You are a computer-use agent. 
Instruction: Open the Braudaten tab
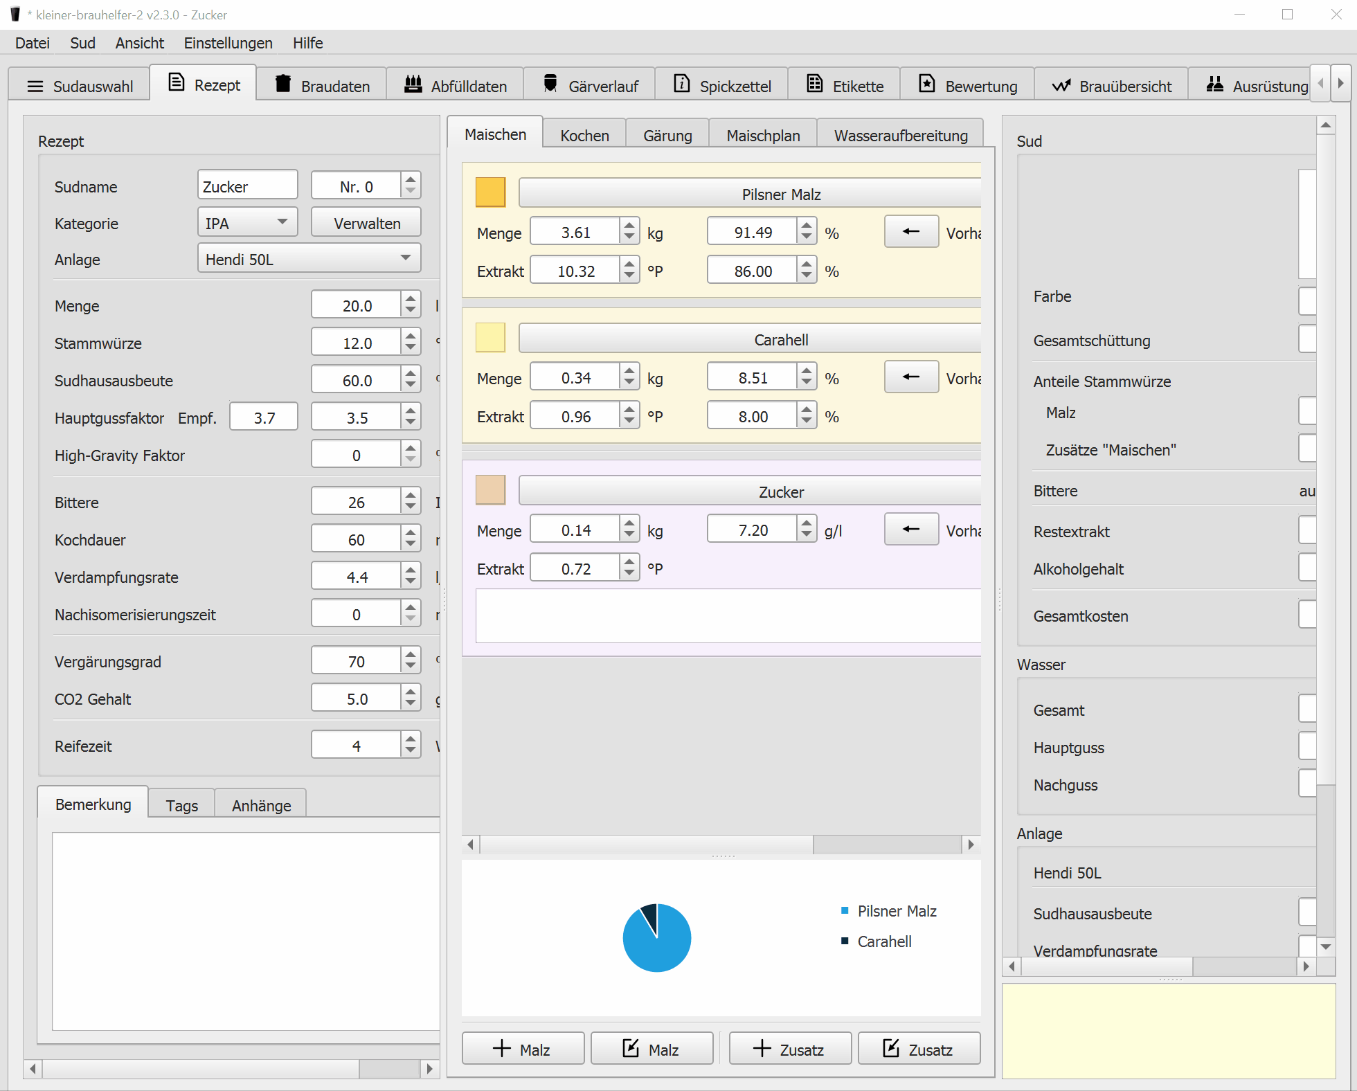pyautogui.click(x=322, y=86)
